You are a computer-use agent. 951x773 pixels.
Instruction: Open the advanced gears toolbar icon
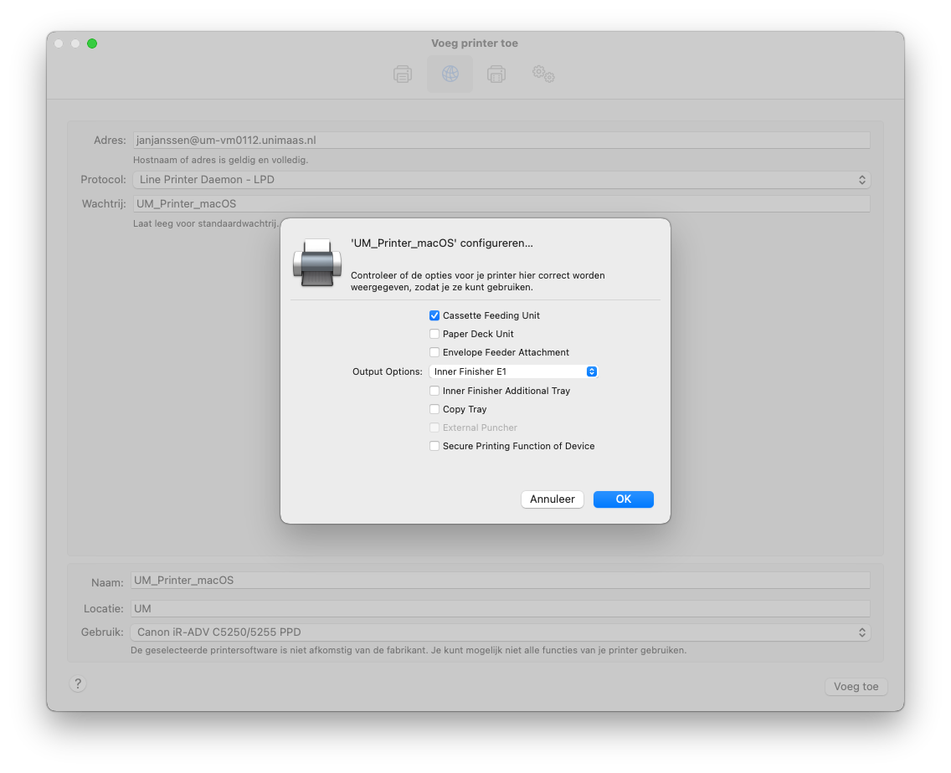click(543, 74)
